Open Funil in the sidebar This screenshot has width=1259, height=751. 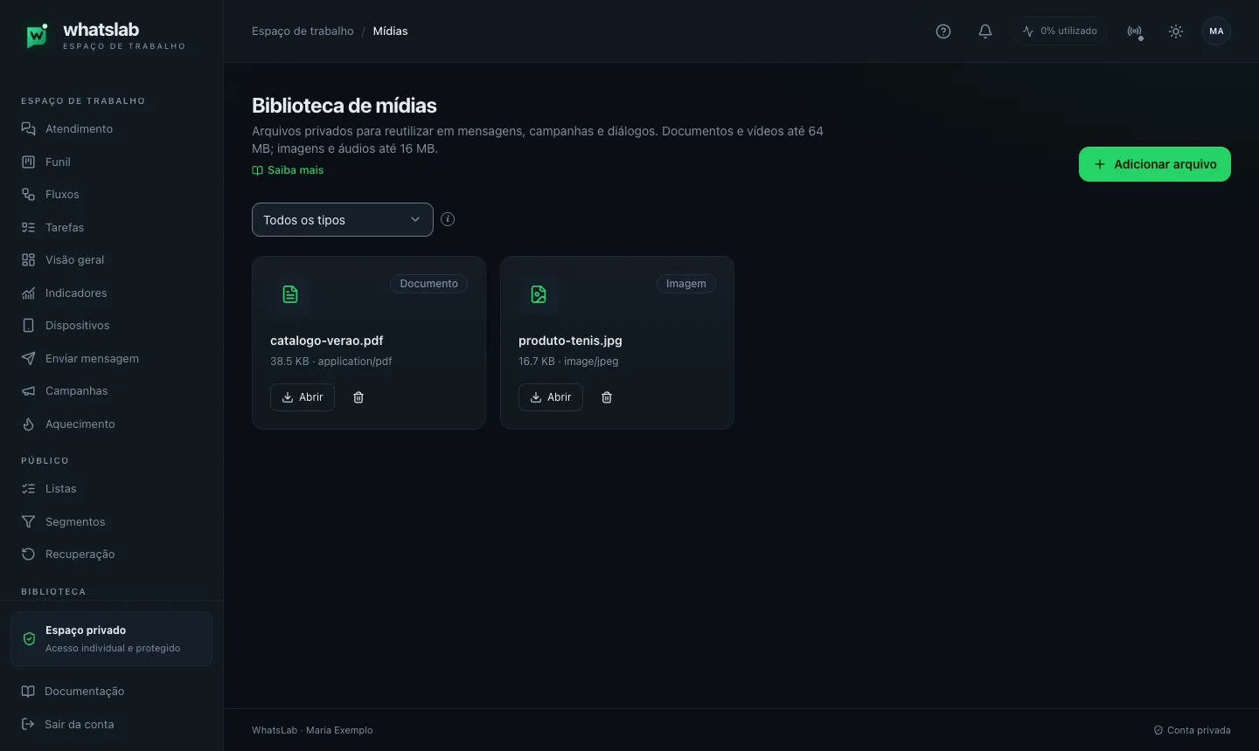tap(111, 162)
